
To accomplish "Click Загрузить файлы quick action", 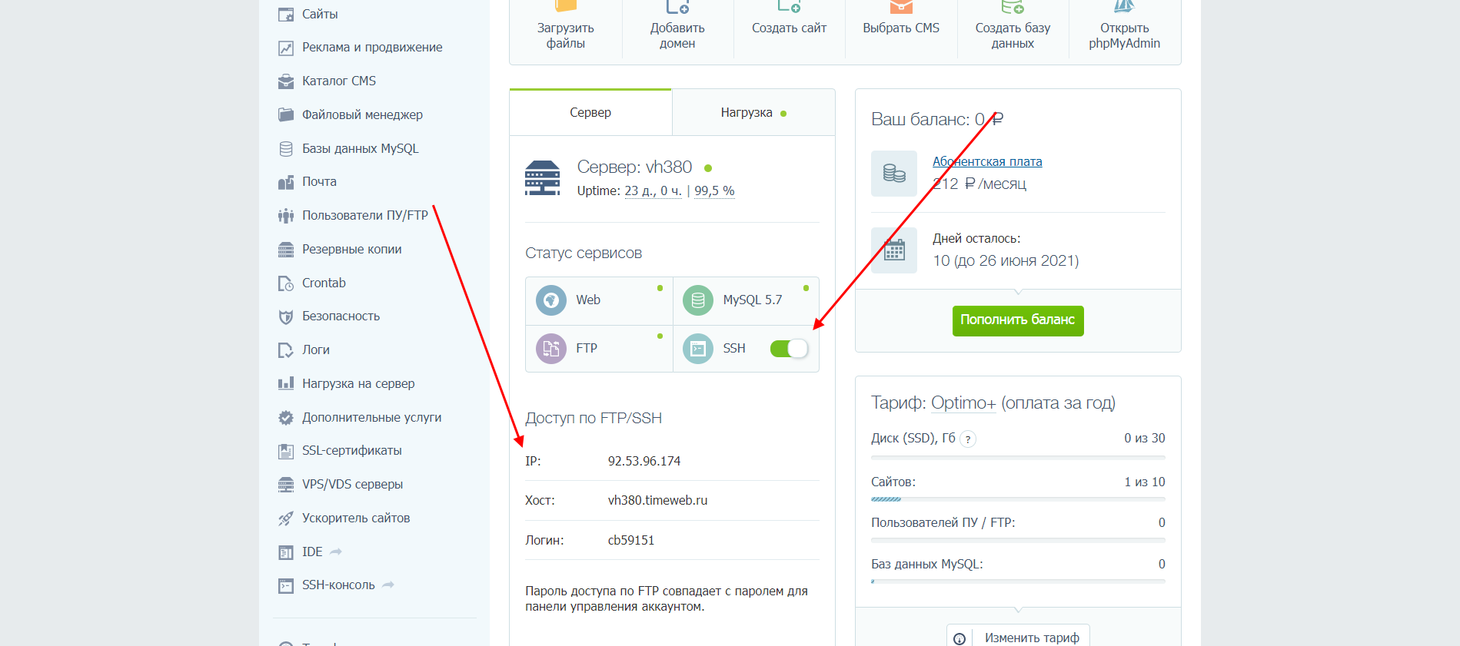I will (x=566, y=29).
